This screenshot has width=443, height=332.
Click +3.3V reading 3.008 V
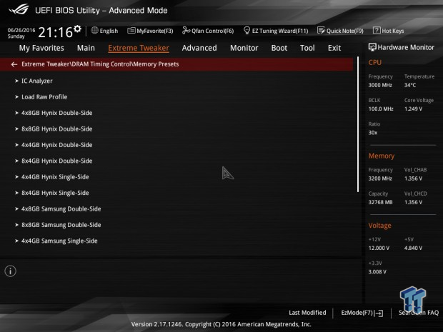377,272
